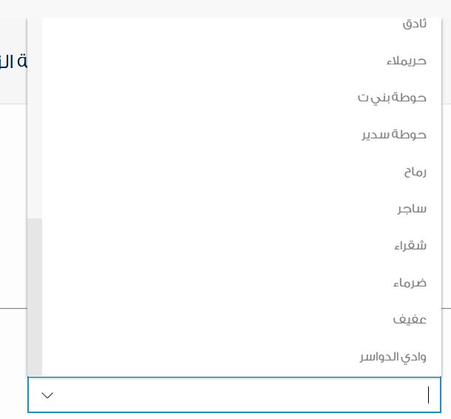This screenshot has height=419, width=451.
Task: Choose the ساجر list entry
Action: 412,209
